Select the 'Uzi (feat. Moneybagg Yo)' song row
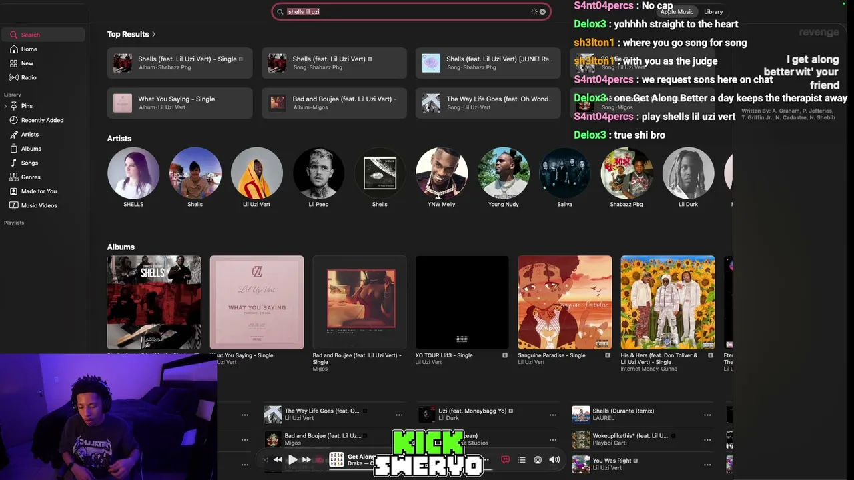The width and height of the screenshot is (854, 480). tap(489, 415)
